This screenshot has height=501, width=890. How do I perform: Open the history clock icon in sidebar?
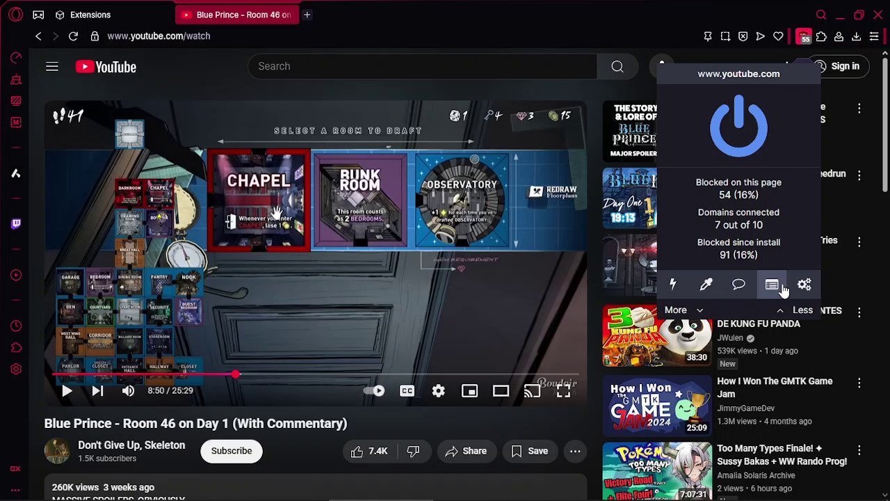16,326
